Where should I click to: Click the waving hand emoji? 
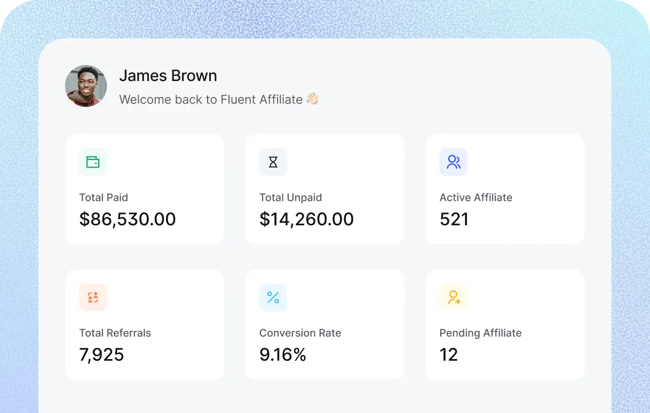tap(312, 99)
